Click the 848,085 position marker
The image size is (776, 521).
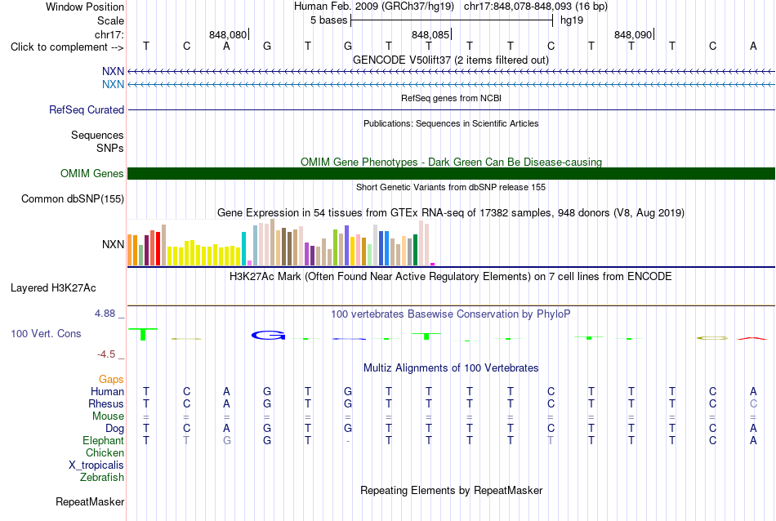click(x=430, y=34)
